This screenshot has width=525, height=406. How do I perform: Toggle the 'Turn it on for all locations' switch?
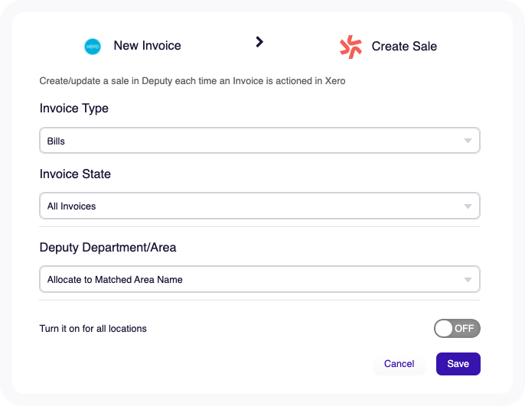coord(457,329)
